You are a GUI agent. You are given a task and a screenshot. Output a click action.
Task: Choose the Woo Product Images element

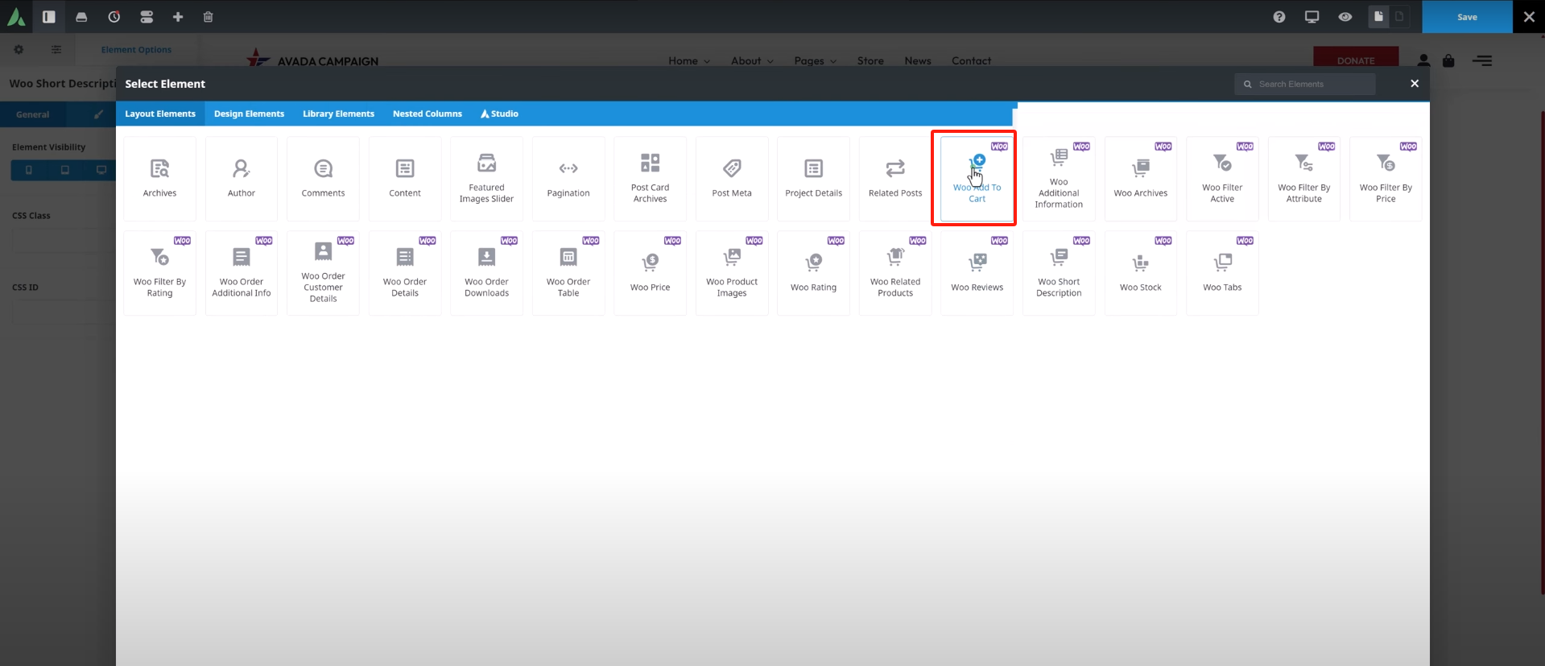731,272
